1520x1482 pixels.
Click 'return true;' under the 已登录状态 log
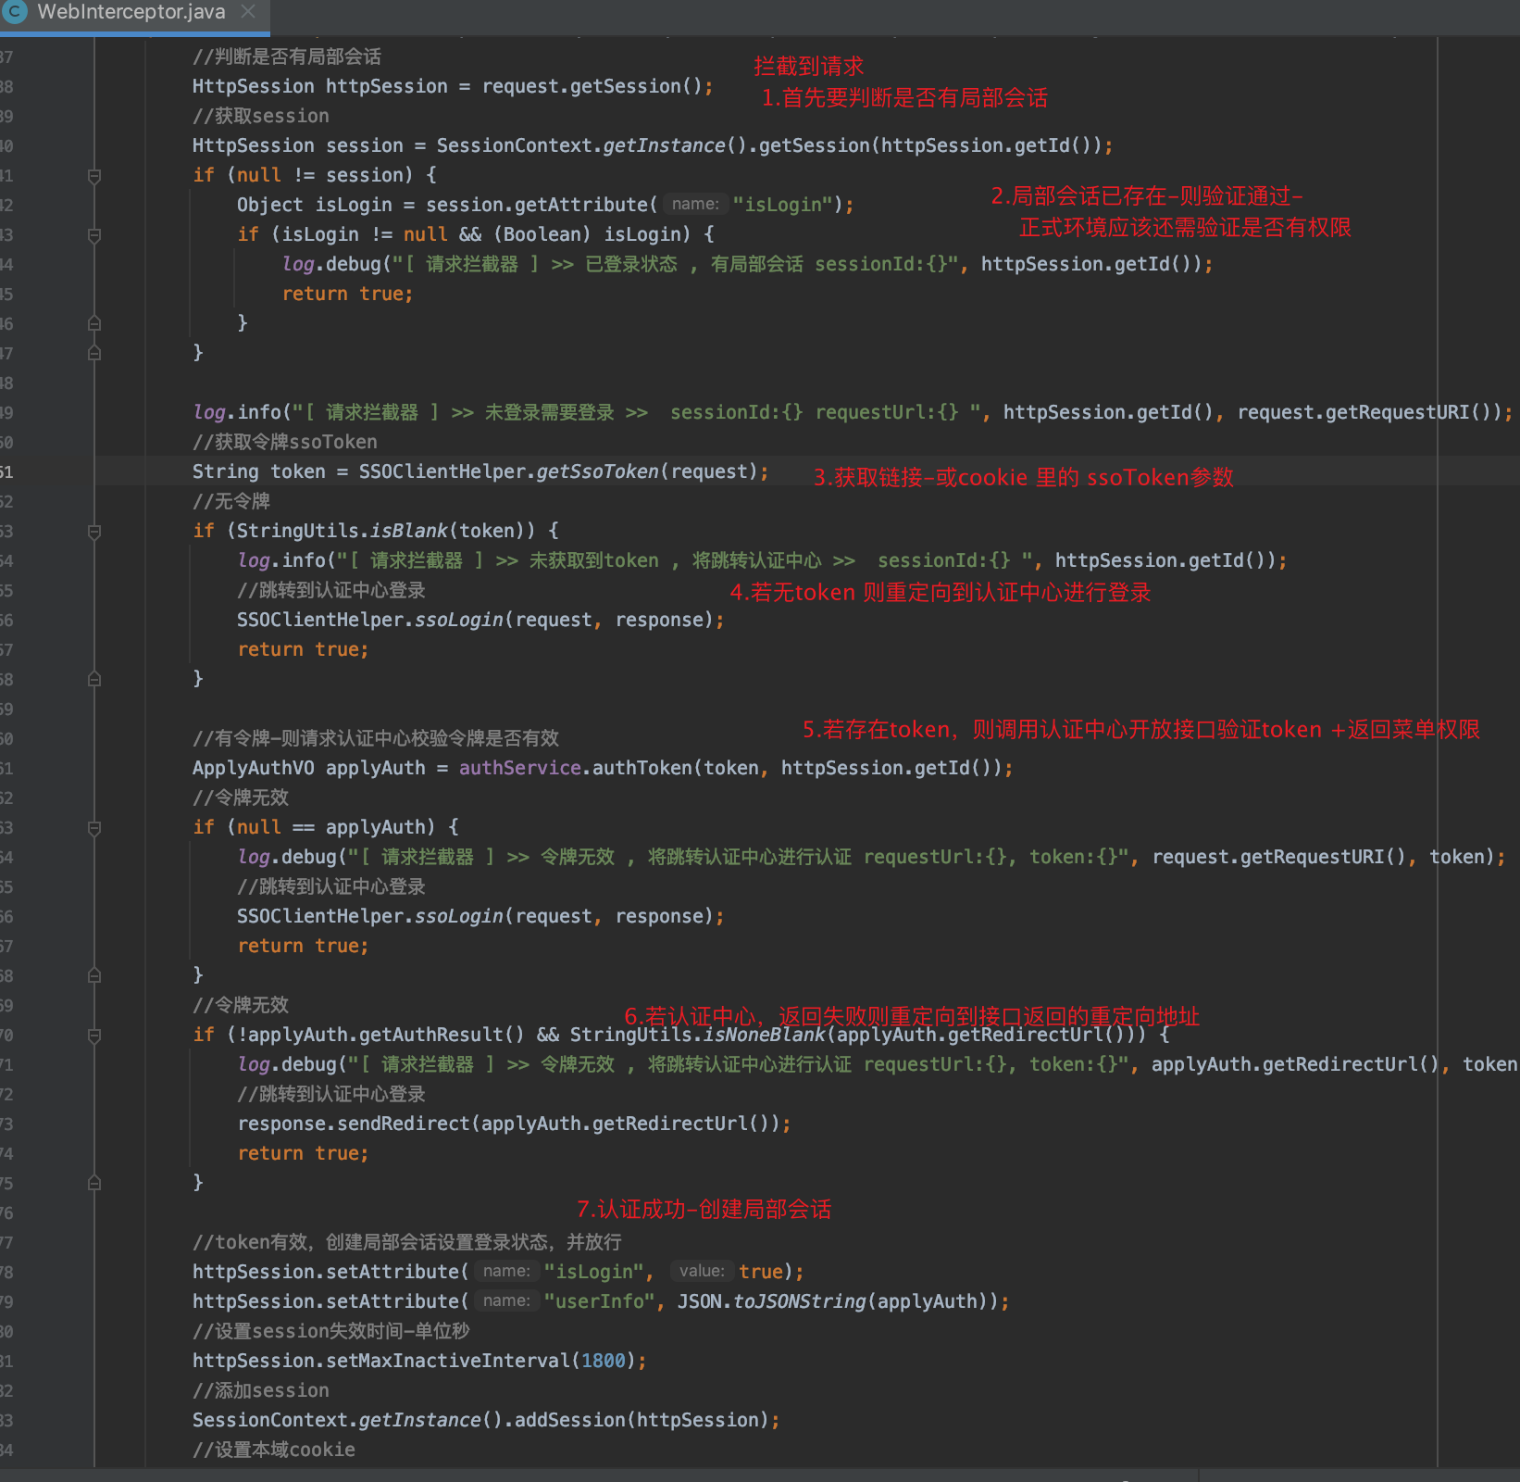[x=347, y=294]
